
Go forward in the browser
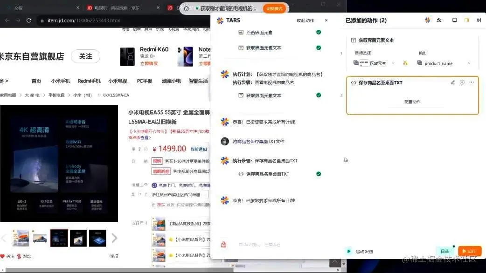point(18,20)
